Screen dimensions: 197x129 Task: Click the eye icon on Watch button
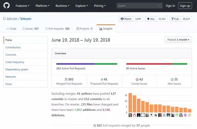click(x=122, y=19)
